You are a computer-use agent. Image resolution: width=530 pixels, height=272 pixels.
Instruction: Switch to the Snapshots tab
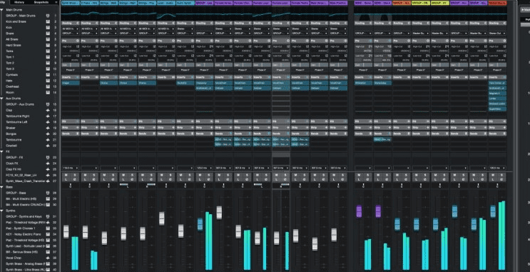(x=41, y=2)
